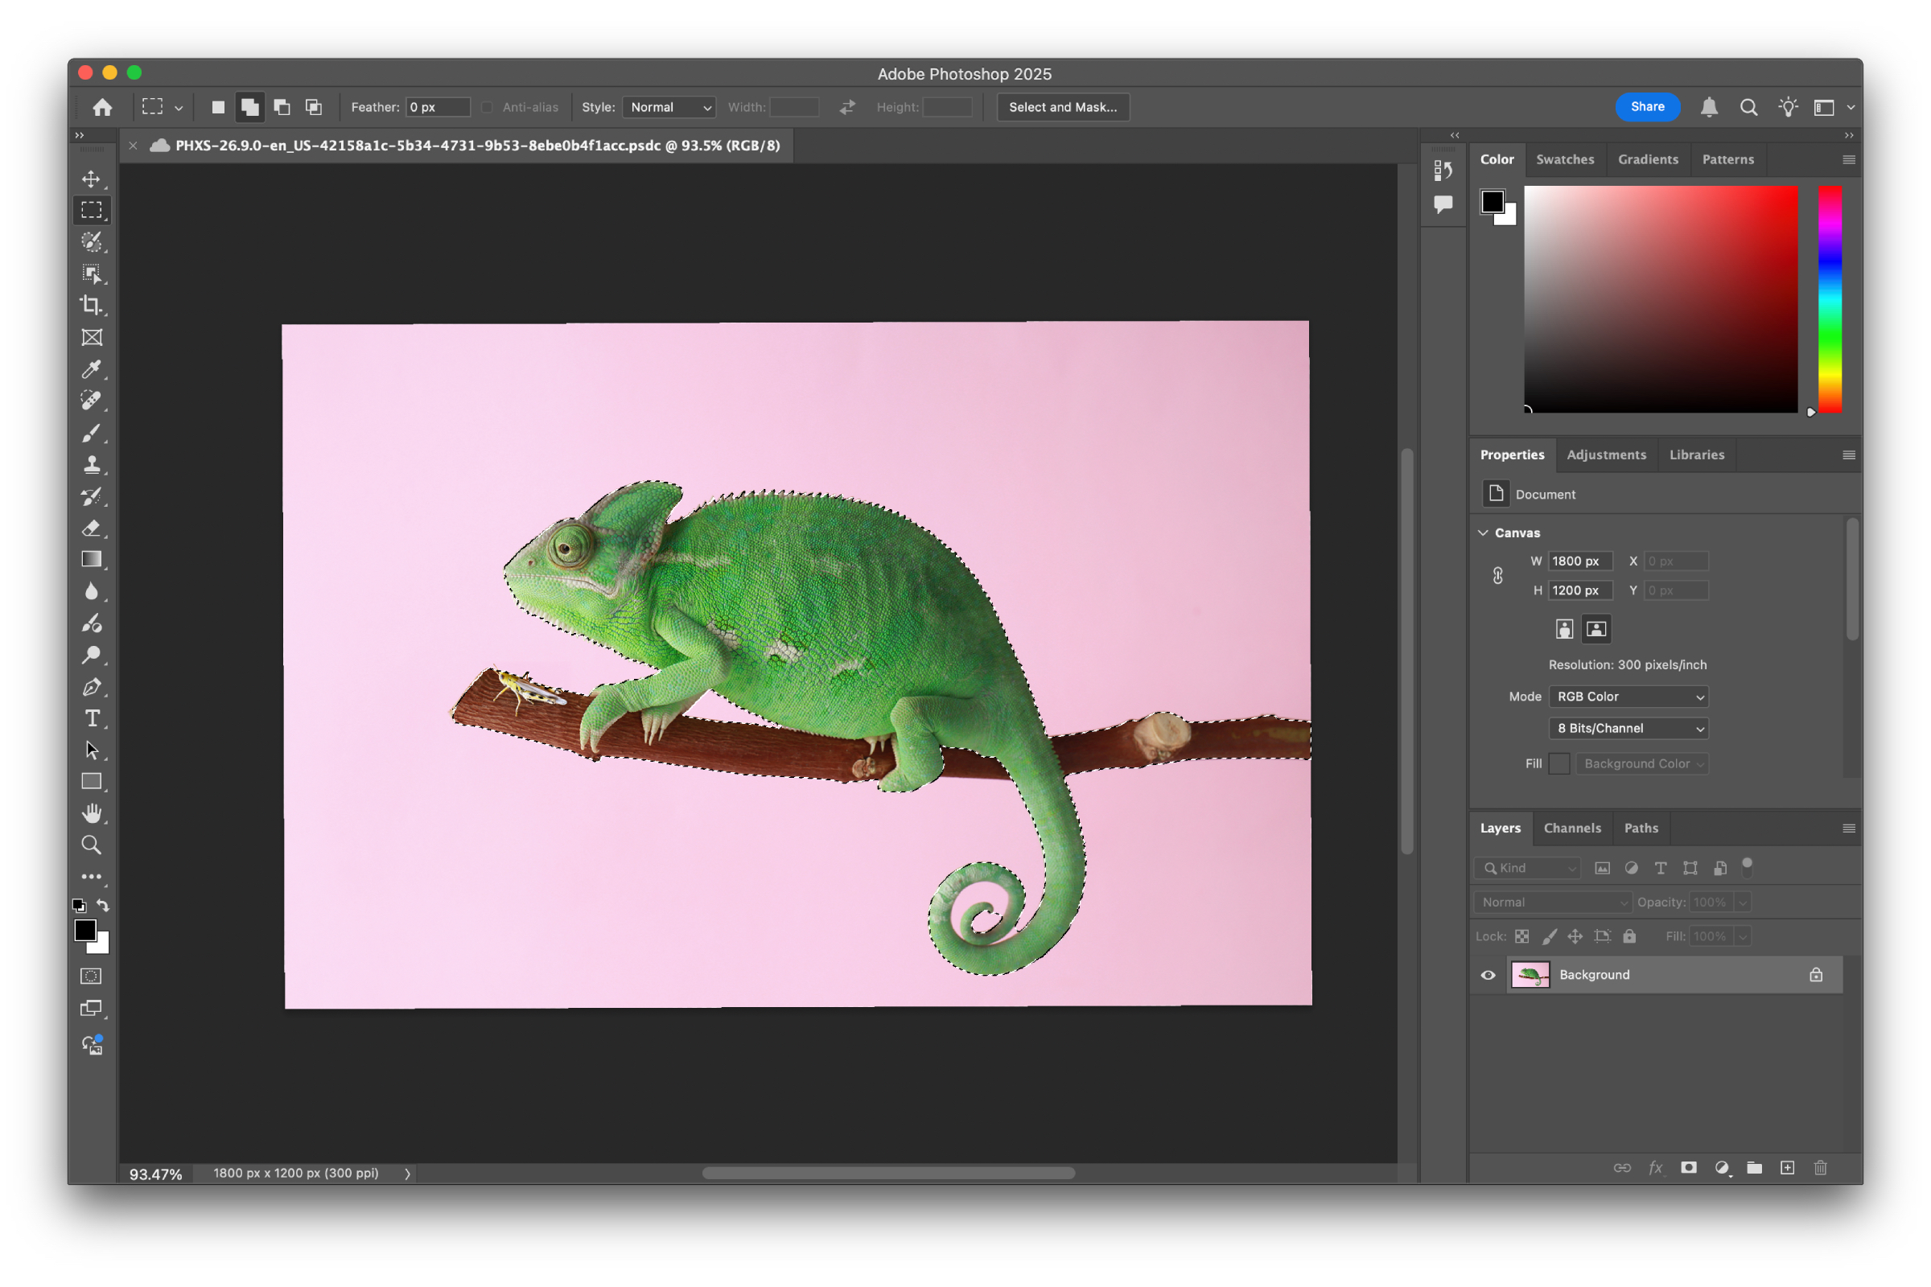
Task: Open the Swatches panel
Action: pos(1565,158)
